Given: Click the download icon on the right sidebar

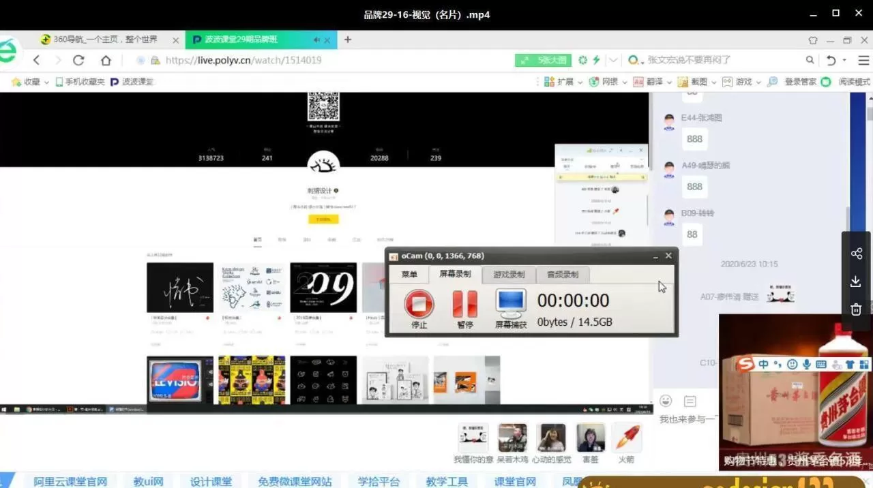Looking at the screenshot, I should [x=856, y=281].
